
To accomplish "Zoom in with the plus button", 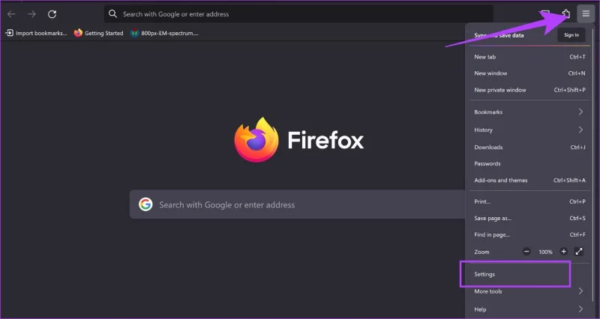I will click(x=563, y=252).
